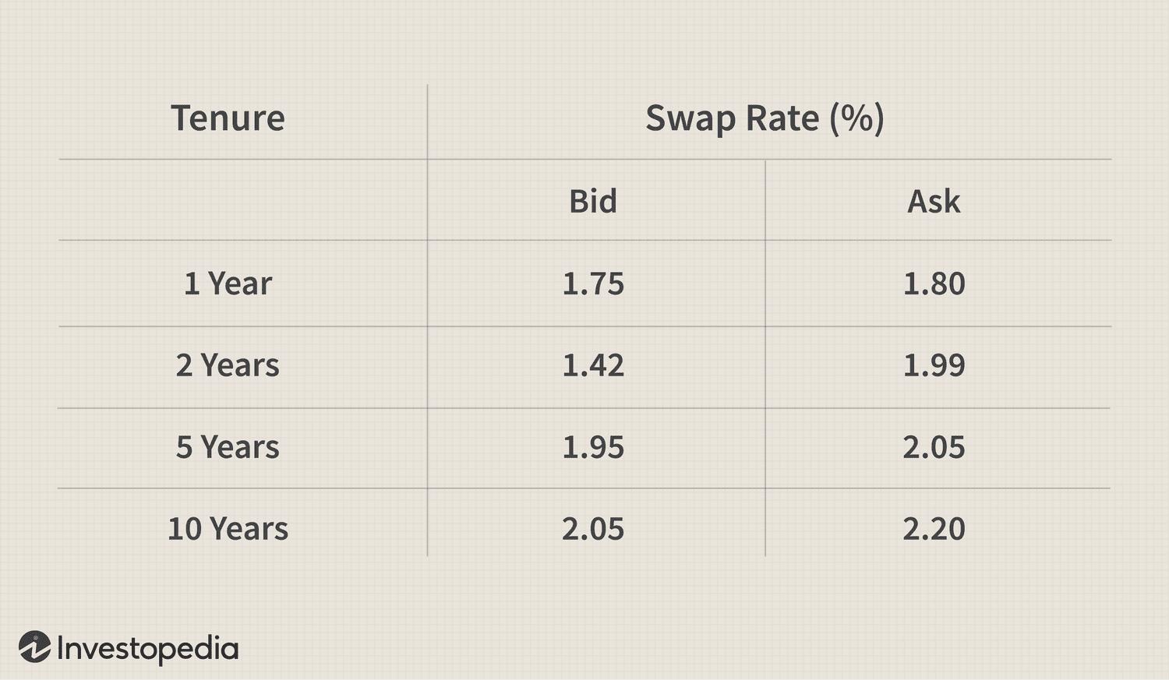Click the 10 Years ask value 2.20
1169x680 pixels.
tap(934, 529)
